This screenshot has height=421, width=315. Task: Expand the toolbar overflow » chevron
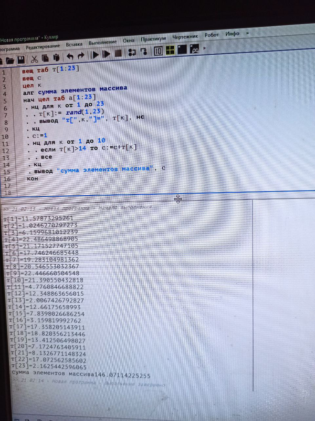204,48
